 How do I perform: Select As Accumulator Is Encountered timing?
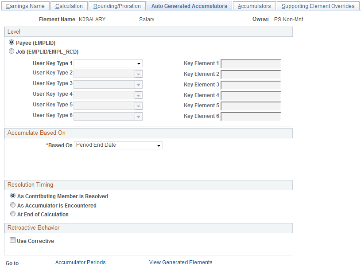(x=12, y=204)
